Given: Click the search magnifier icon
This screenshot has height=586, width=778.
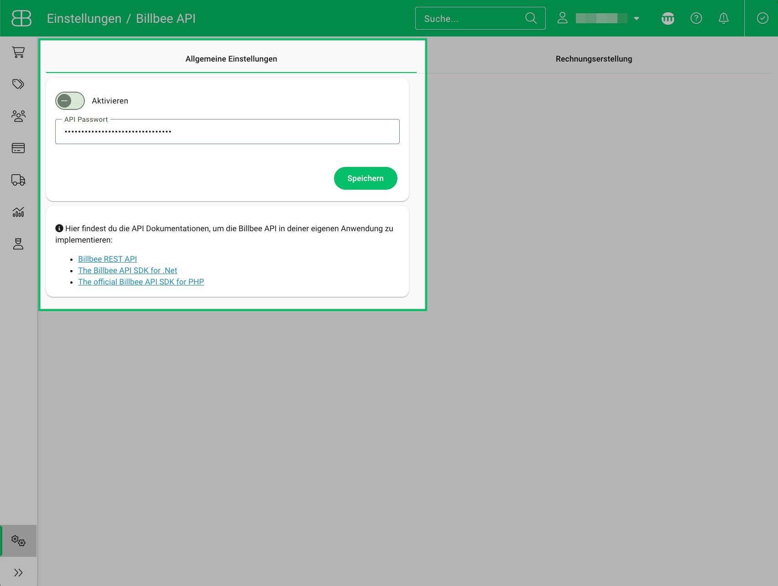Looking at the screenshot, I should tap(531, 18).
